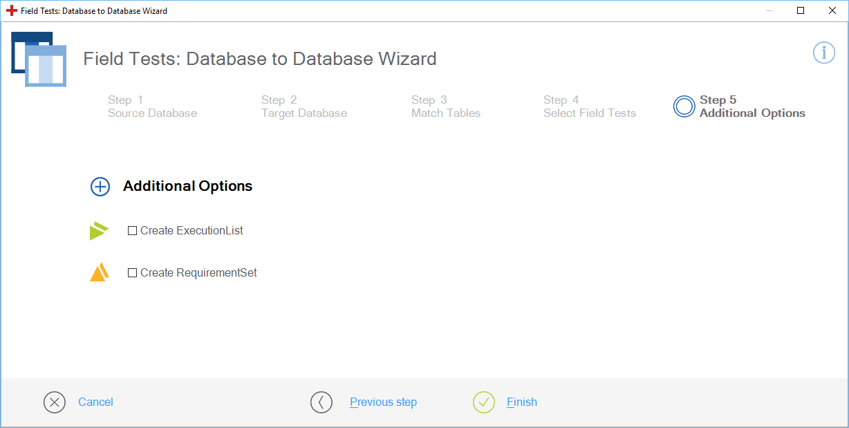Click the Step 5 circle indicator
The height and width of the screenshot is (428, 849).
click(x=684, y=106)
